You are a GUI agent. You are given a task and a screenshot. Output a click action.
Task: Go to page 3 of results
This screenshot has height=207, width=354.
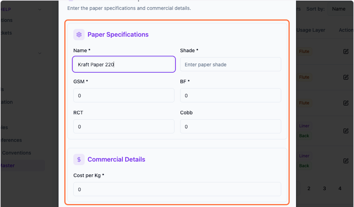click(324, 188)
